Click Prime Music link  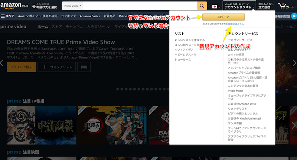[235, 91]
